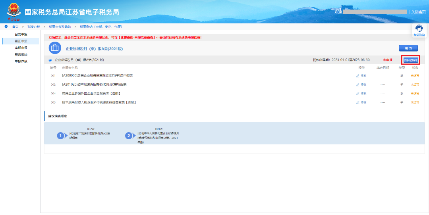Go to 首页 via the breadcrumb link
The width and height of the screenshot is (429, 215).
(x=15, y=27)
